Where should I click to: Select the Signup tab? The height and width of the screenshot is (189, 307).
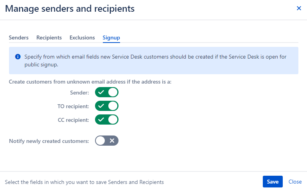[111, 37]
